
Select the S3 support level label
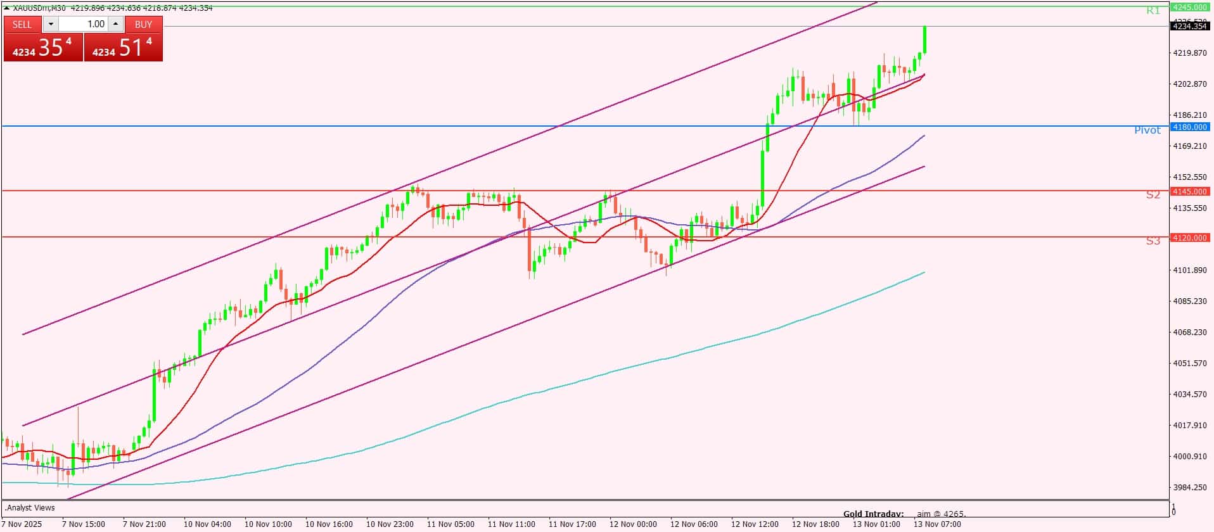click(x=1153, y=241)
